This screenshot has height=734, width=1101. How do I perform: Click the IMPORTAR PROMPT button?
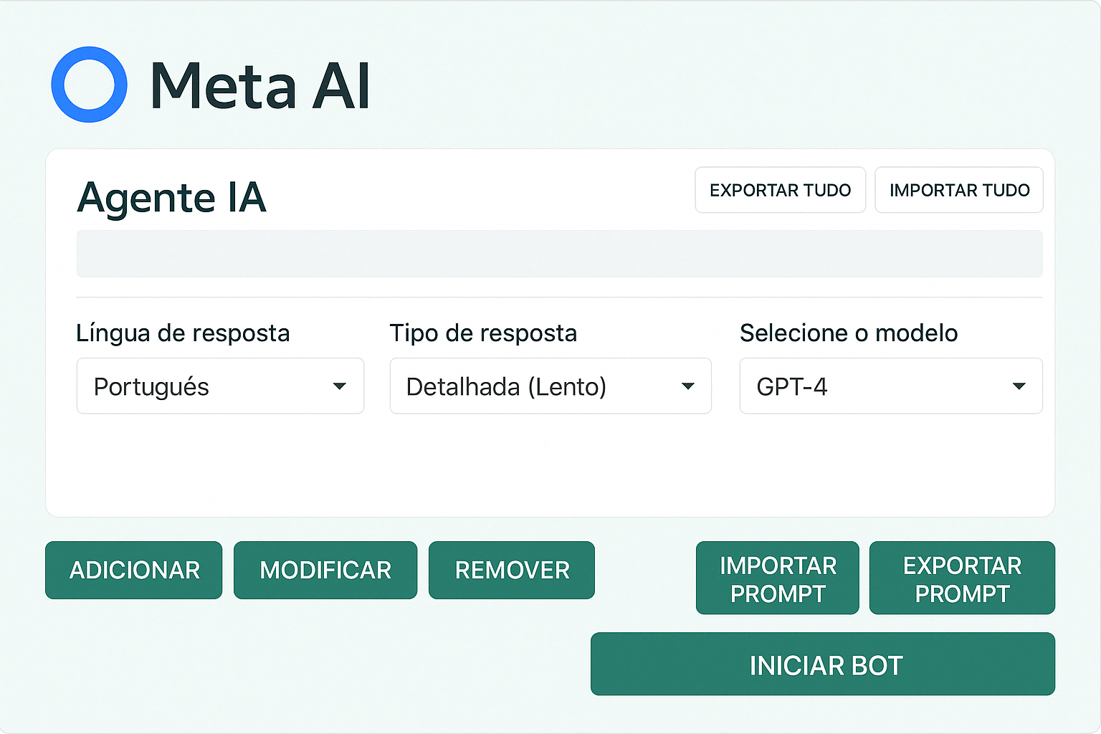click(778, 578)
